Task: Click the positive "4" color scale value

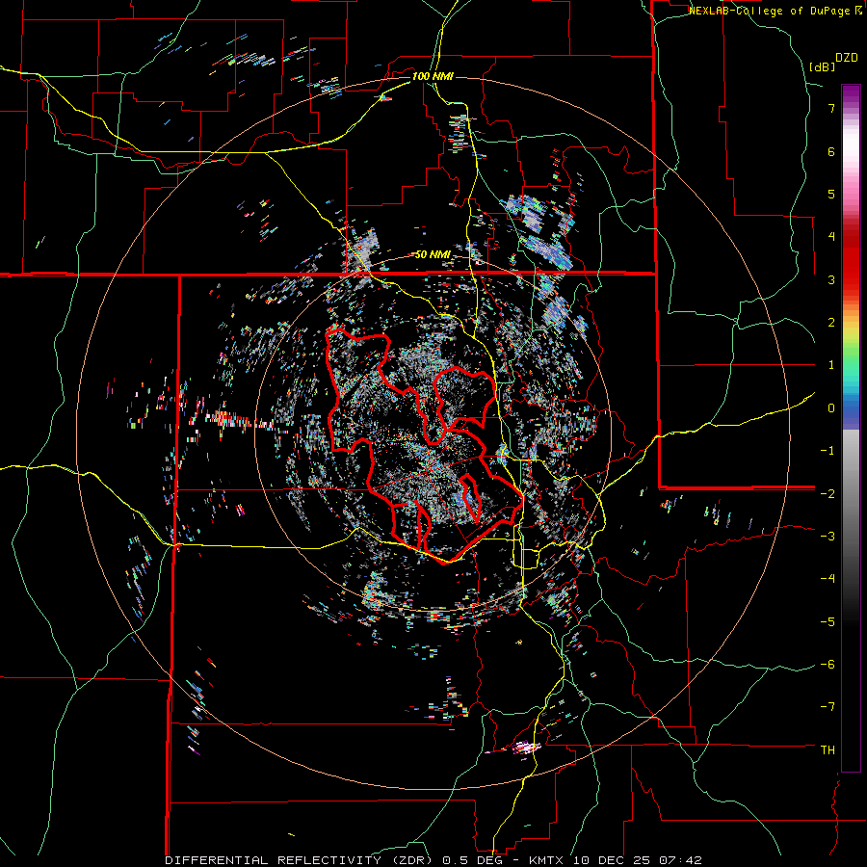Action: (831, 237)
